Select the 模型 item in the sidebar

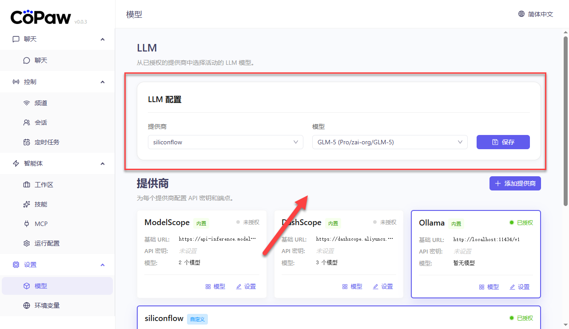(57, 286)
